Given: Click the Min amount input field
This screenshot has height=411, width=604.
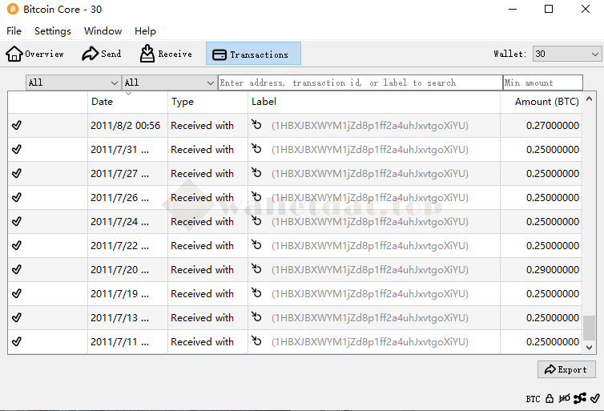Looking at the screenshot, I should tap(542, 83).
